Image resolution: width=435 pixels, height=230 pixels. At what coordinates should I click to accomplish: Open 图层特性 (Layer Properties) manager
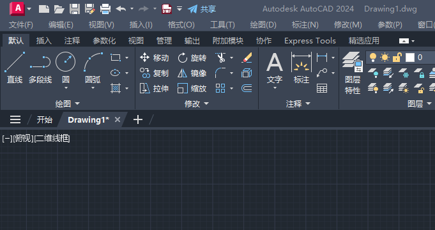click(x=353, y=73)
